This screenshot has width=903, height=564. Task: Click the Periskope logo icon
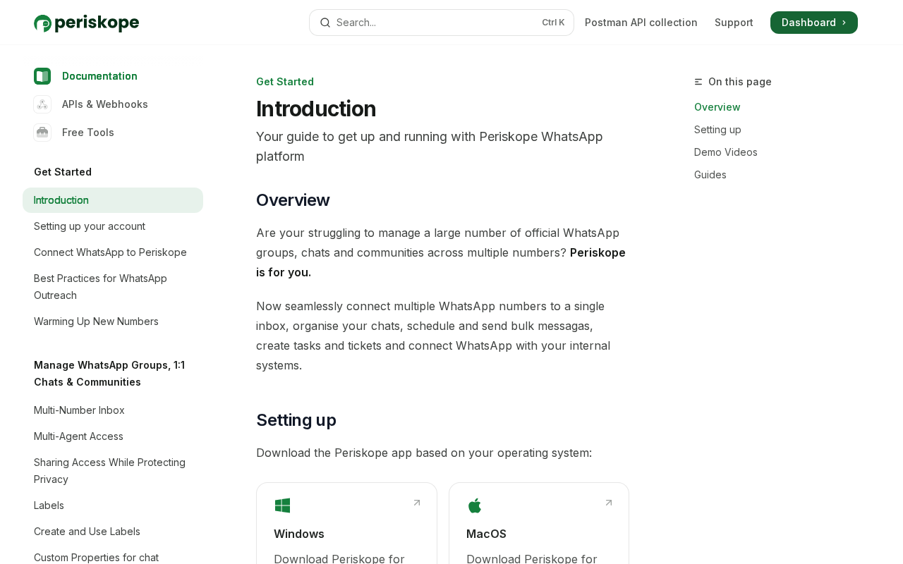click(43, 23)
